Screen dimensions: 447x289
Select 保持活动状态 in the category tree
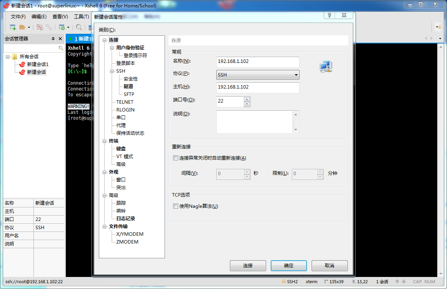click(130, 133)
